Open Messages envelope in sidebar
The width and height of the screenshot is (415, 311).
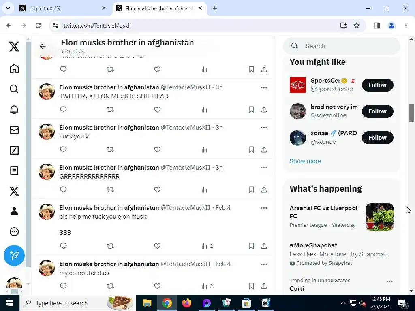[14, 130]
